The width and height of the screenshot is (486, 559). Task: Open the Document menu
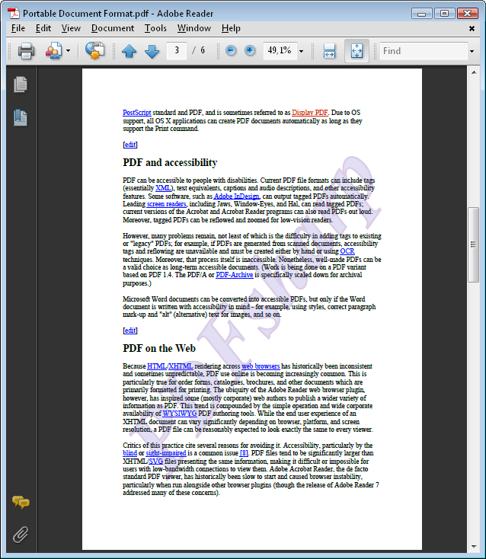[x=112, y=28]
